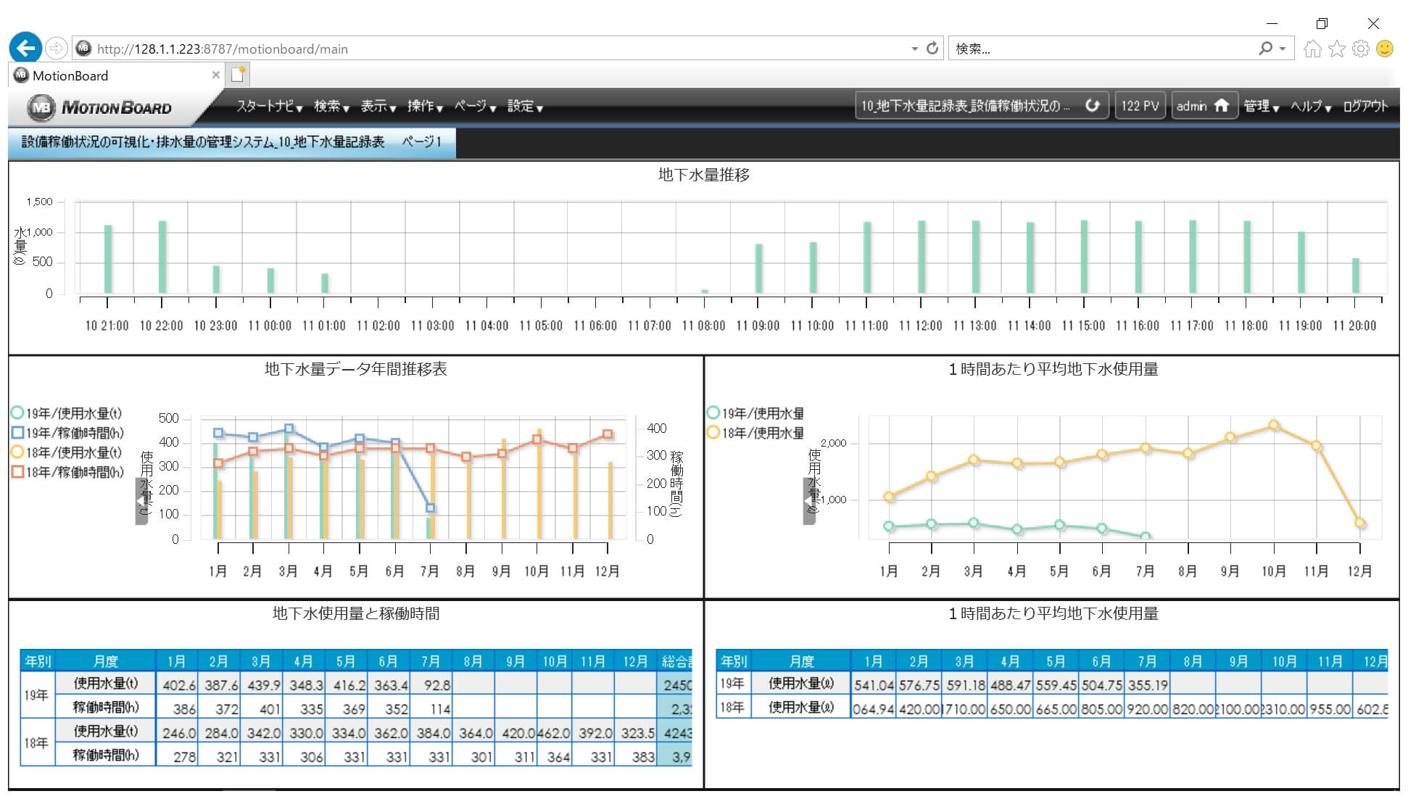This screenshot has width=1408, height=799.
Task: Click the 10月 data point on 18年 line
Action: pyautogui.click(x=1274, y=426)
